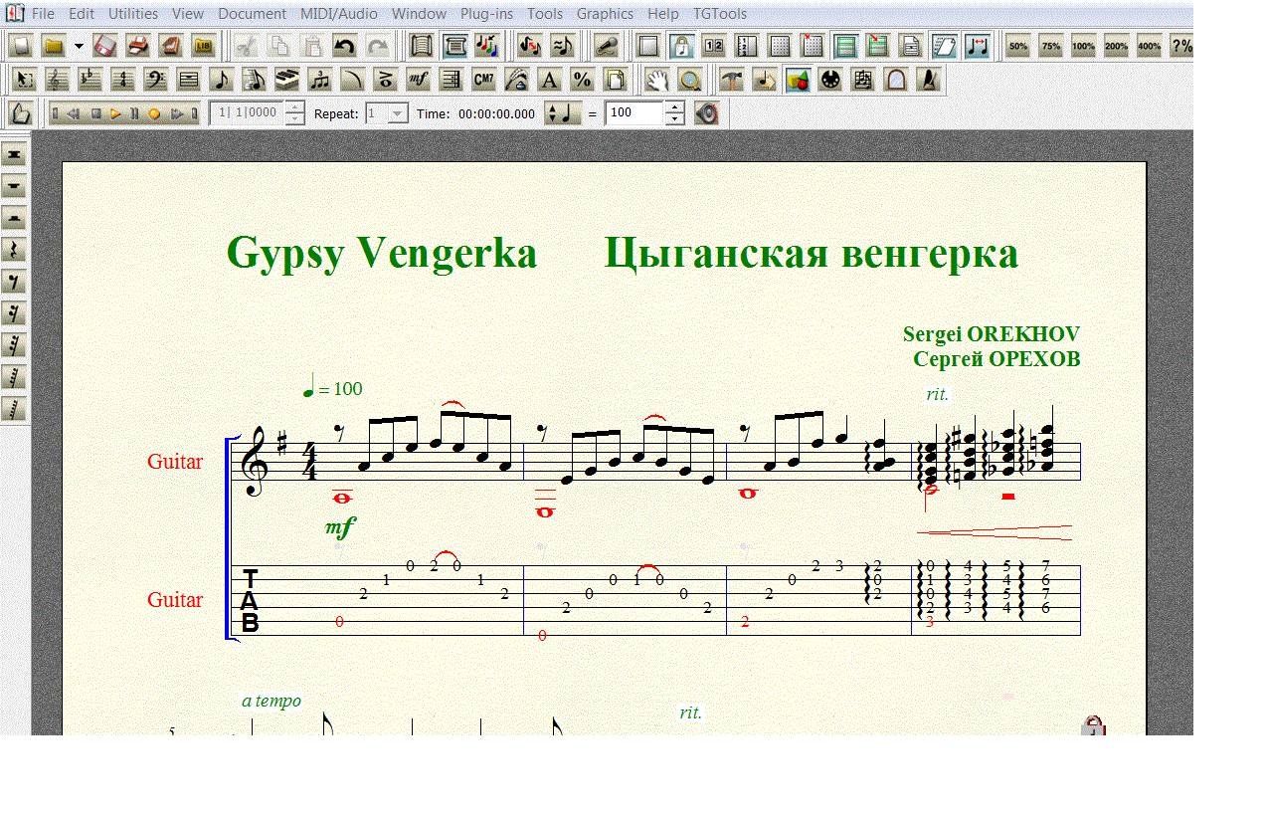Viewport: 1267px width, 813px height.
Task: Set zoom to 400%
Action: 1150,46
